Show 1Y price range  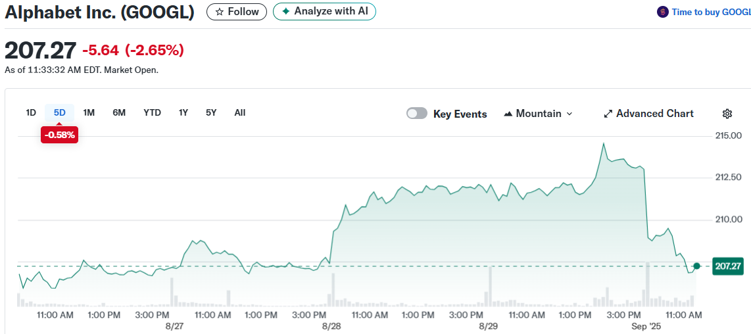[183, 112]
